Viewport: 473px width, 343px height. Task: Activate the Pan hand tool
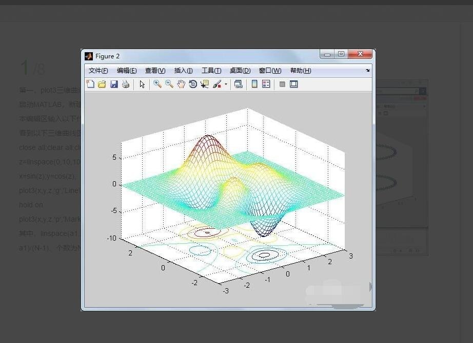(x=181, y=84)
